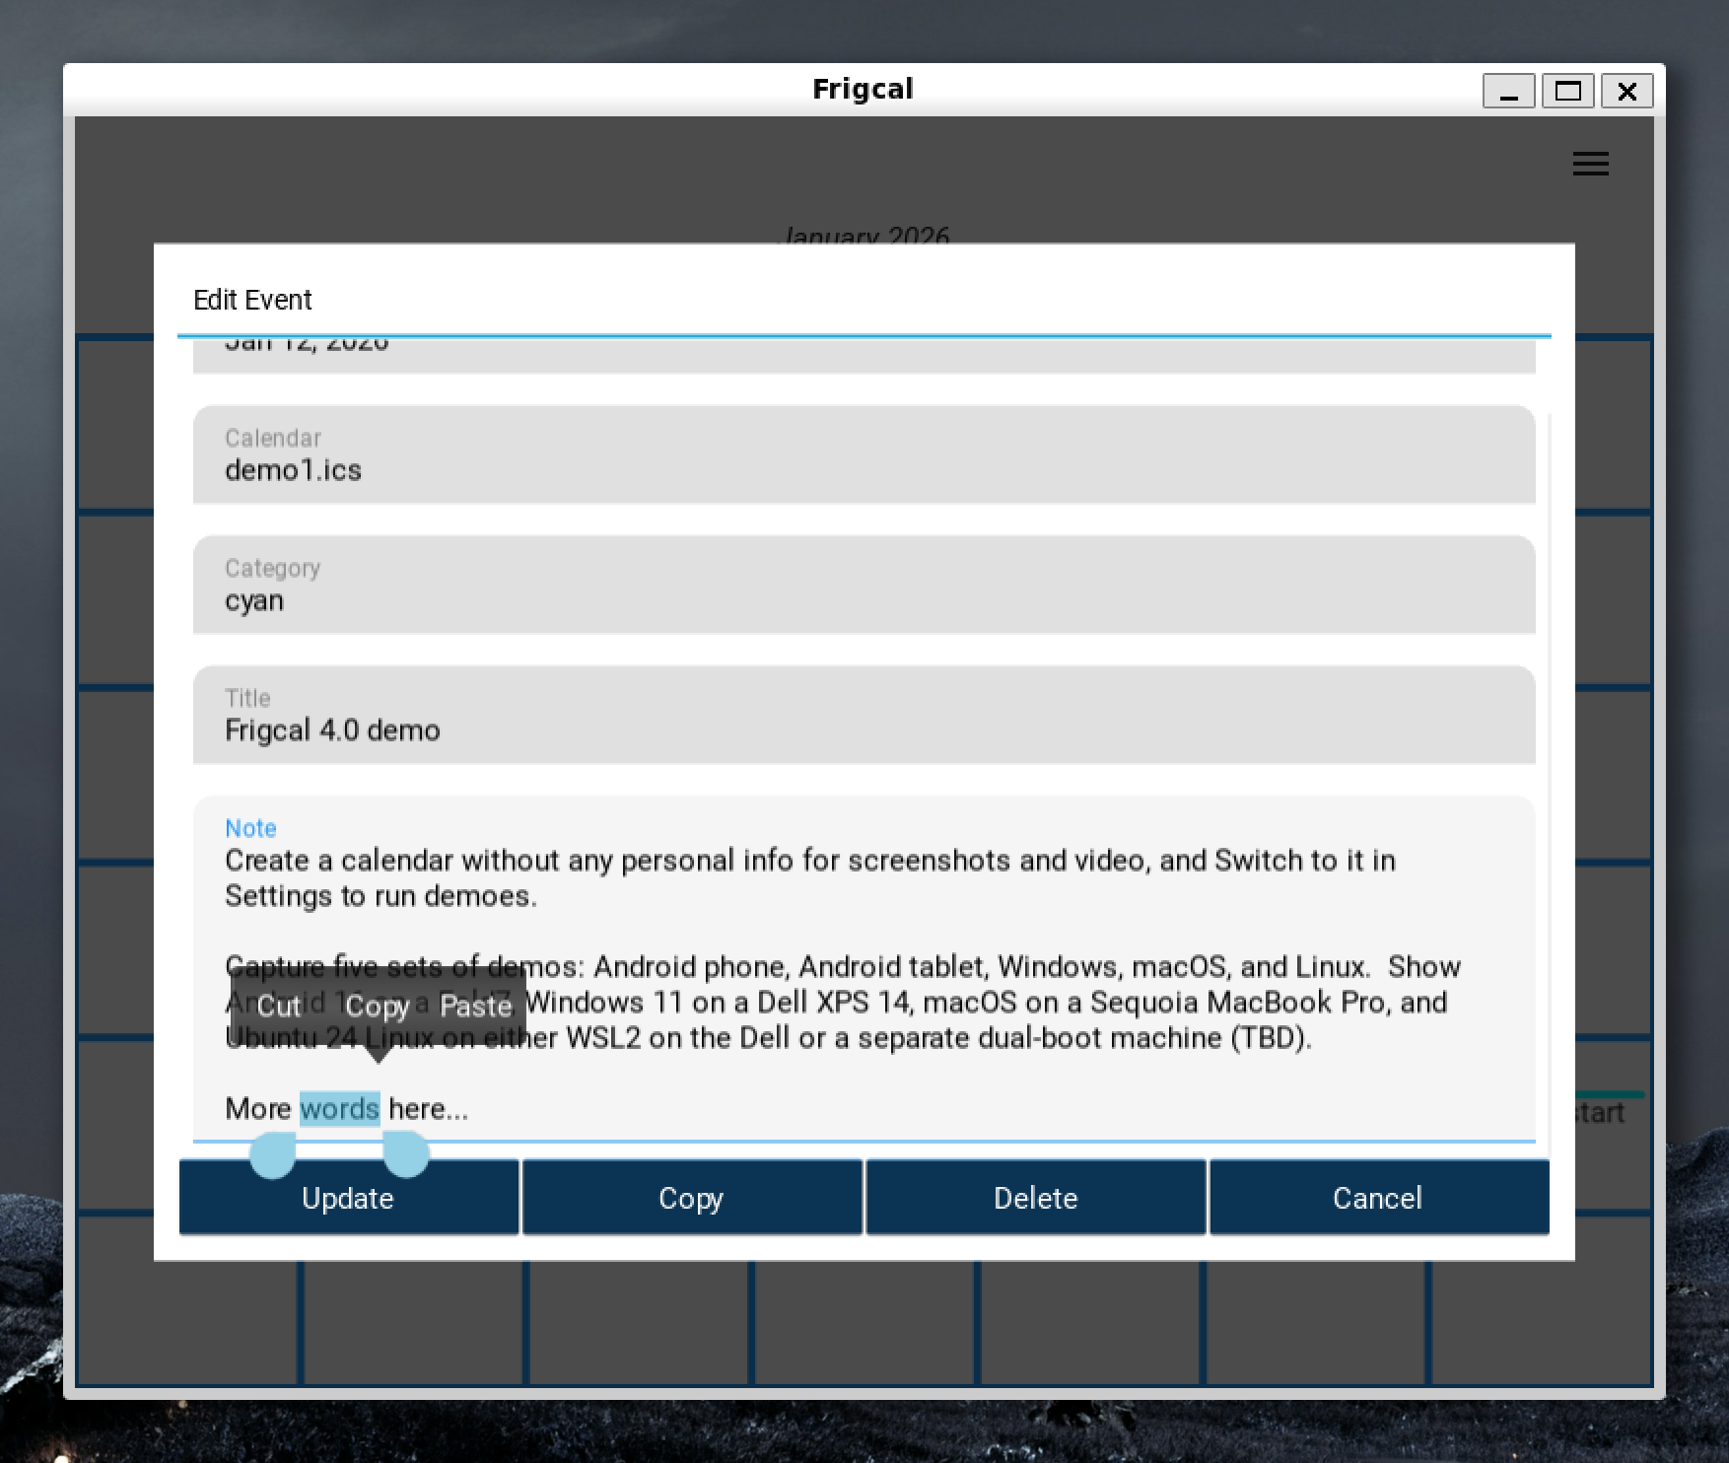Viewport: 1729px width, 1463px height.
Task: Open the Calendar field showing demo1.ics
Action: 864,455
